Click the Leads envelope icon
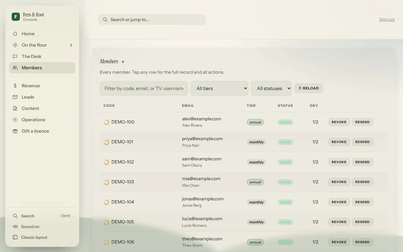 [x=15, y=97]
